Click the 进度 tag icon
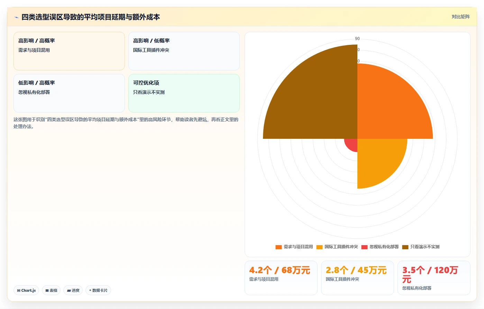This screenshot has height=309, width=484. [x=69, y=291]
